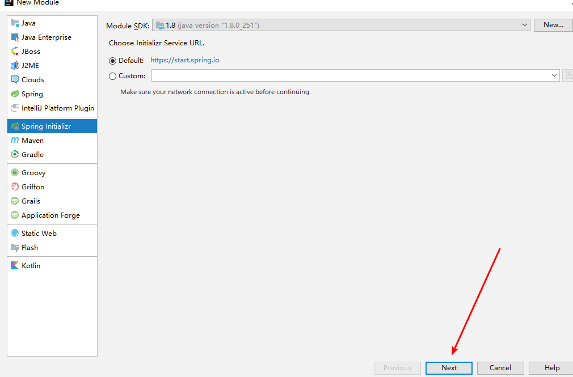Viewport: 573px width, 377px height.
Task: Choose the Clouds module type label
Action: click(33, 79)
